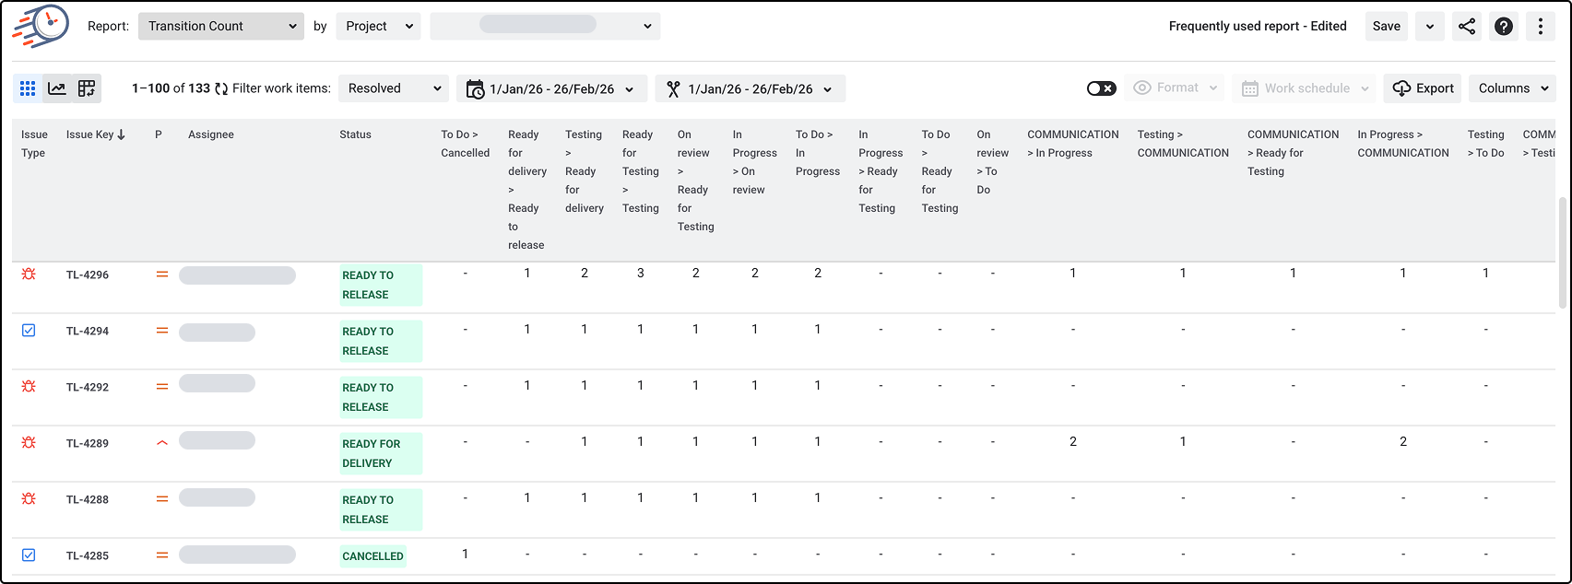This screenshot has width=1572, height=584.
Task: Click the task icon for TL-4294
Action: [x=29, y=331]
